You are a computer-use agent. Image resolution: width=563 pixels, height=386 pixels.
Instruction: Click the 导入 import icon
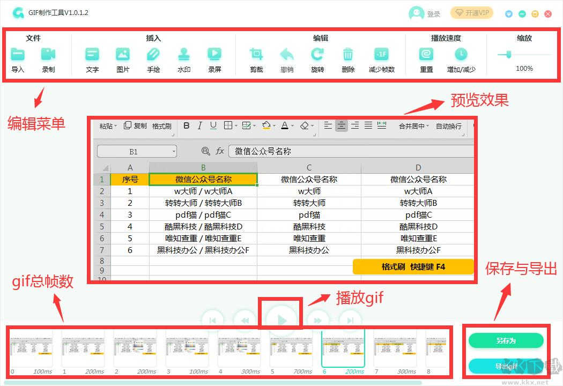(18, 55)
